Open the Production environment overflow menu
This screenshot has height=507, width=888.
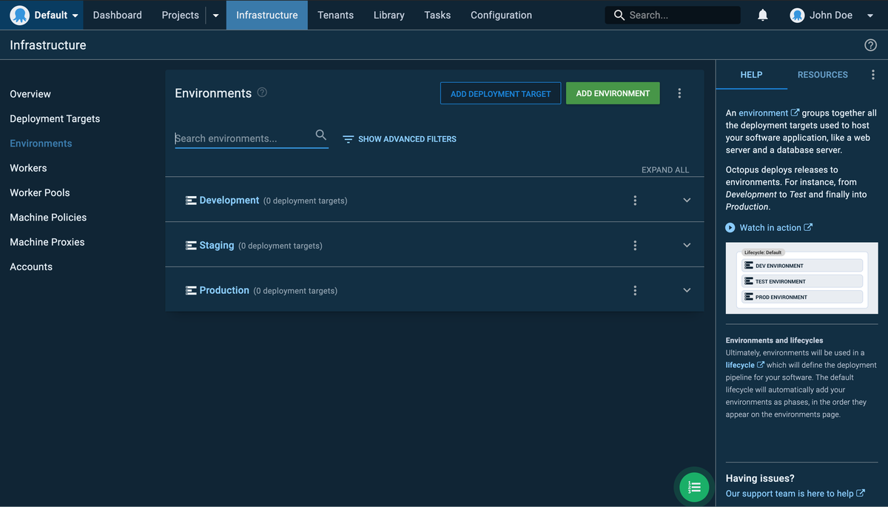click(635, 291)
